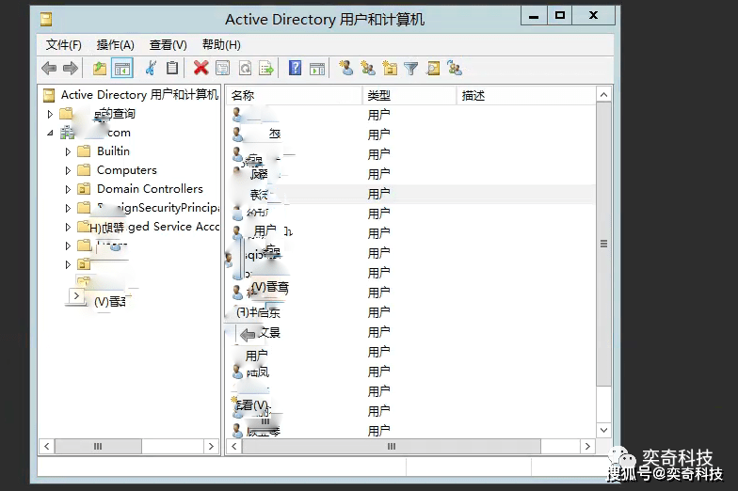Go up one level folder icon

pyautogui.click(x=100, y=69)
